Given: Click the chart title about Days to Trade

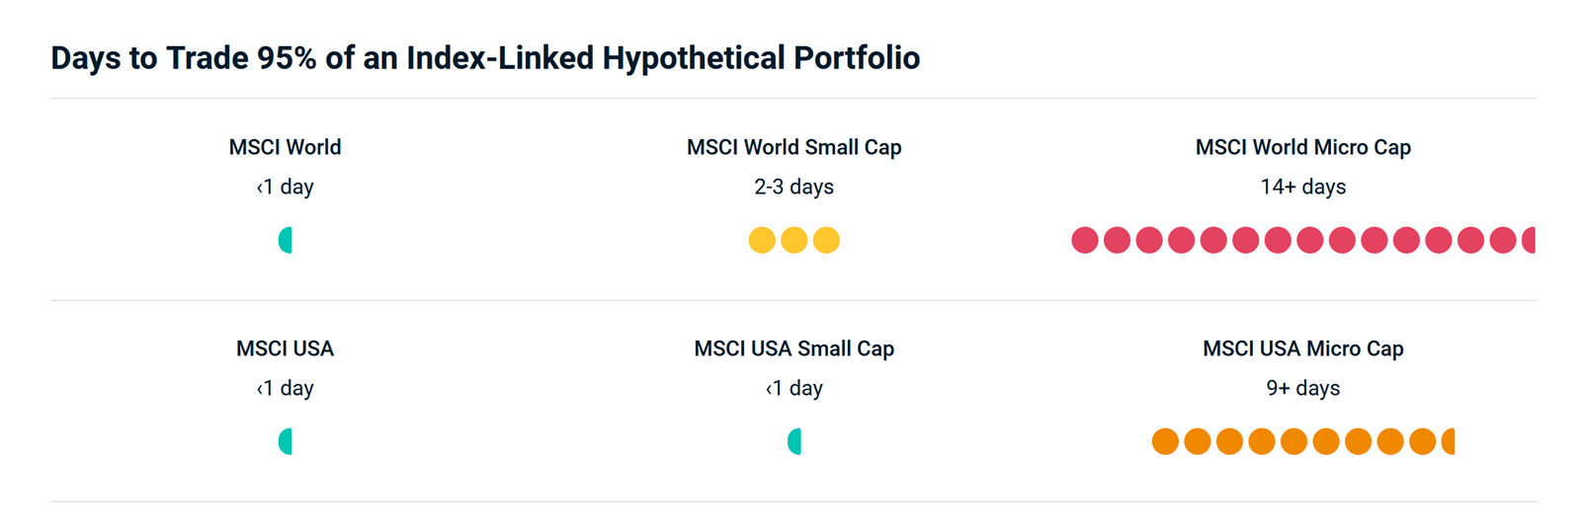Looking at the screenshot, I should pyautogui.click(x=485, y=58).
